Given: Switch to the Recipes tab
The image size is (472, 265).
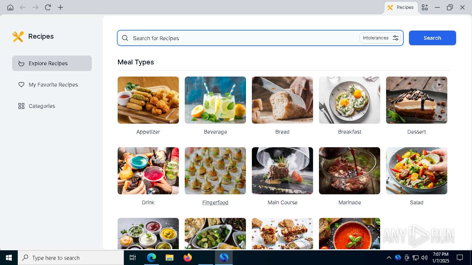Looking at the screenshot, I should (401, 7).
